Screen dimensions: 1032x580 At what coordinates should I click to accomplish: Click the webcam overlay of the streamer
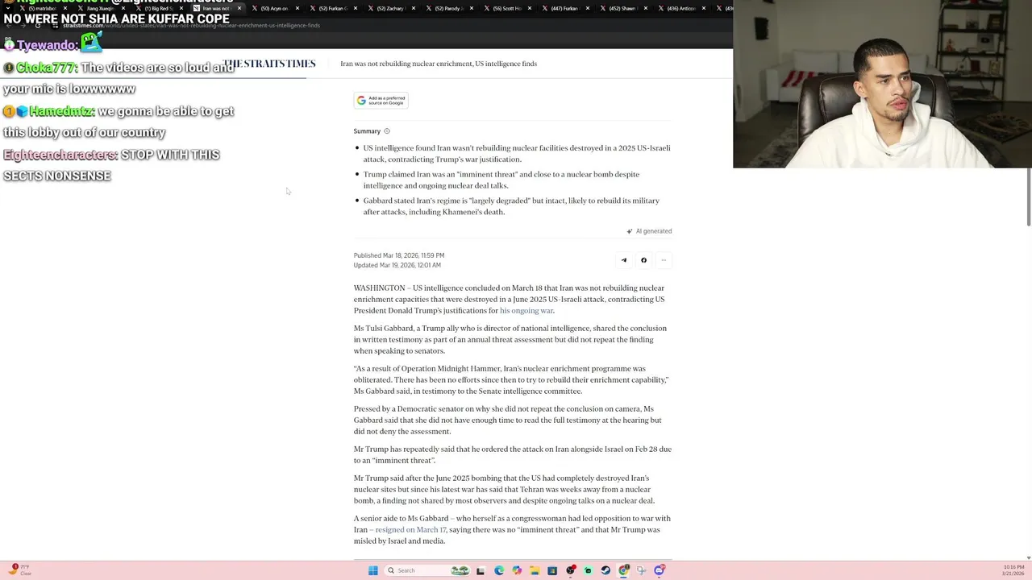point(882,84)
